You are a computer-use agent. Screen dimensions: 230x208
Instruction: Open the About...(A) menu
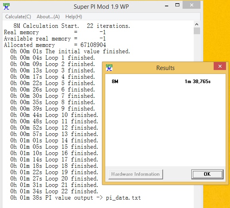48,17
